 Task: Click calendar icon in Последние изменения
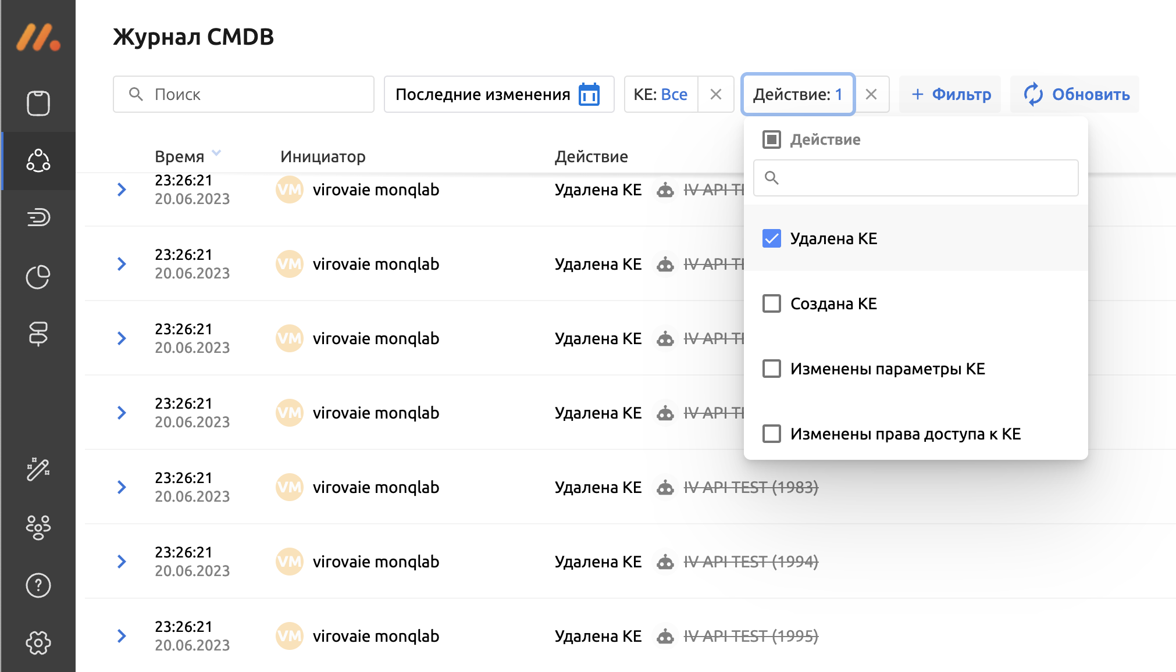pyautogui.click(x=589, y=94)
